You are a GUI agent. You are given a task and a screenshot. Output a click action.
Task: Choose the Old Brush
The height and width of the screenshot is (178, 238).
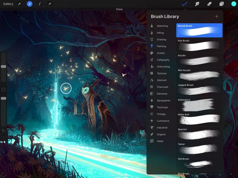199,163
